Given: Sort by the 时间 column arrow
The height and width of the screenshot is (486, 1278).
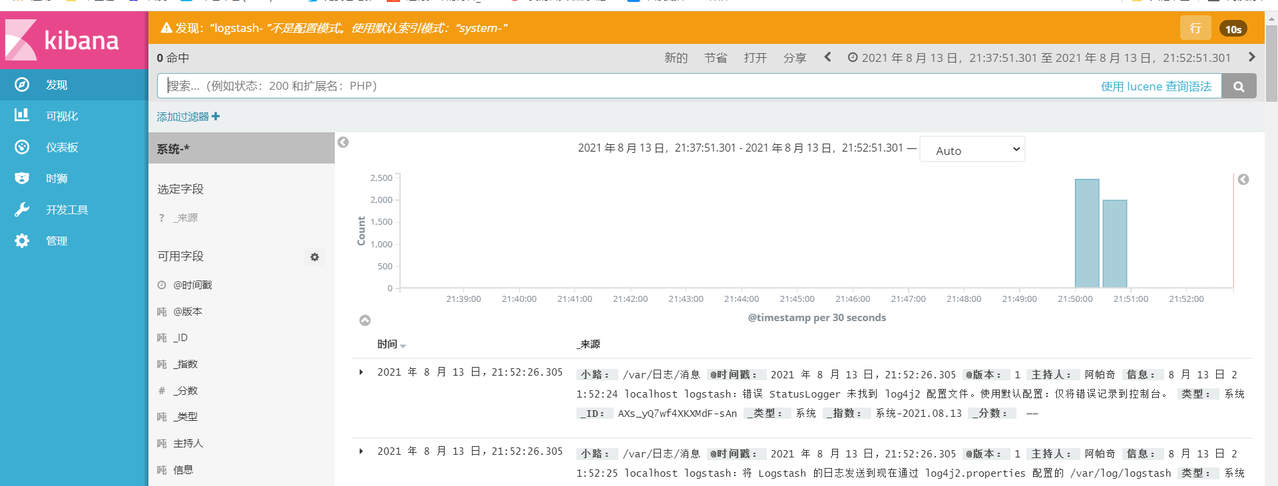Looking at the screenshot, I should tap(403, 346).
